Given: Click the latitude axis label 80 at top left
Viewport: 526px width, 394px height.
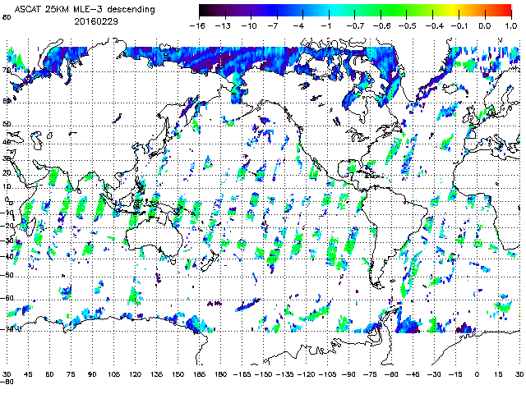Looking at the screenshot, I should [7, 16].
